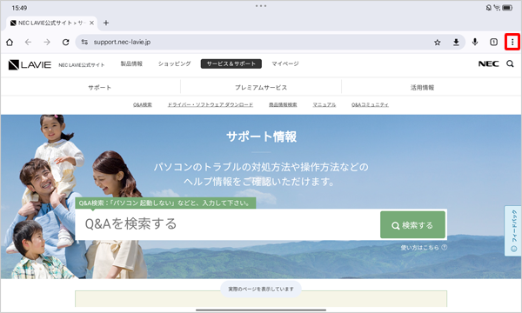The image size is (522, 313).
Task: Tap the battery icon in status bar
Action: (508, 8)
